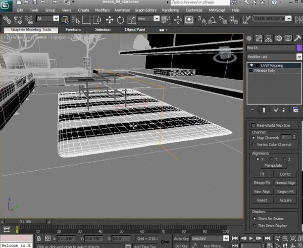The width and height of the screenshot is (303, 248).
Task: Click the Select Object arrow tool
Action: [x=65, y=19]
